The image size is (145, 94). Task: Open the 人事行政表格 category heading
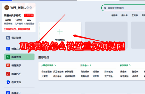coord(47,65)
